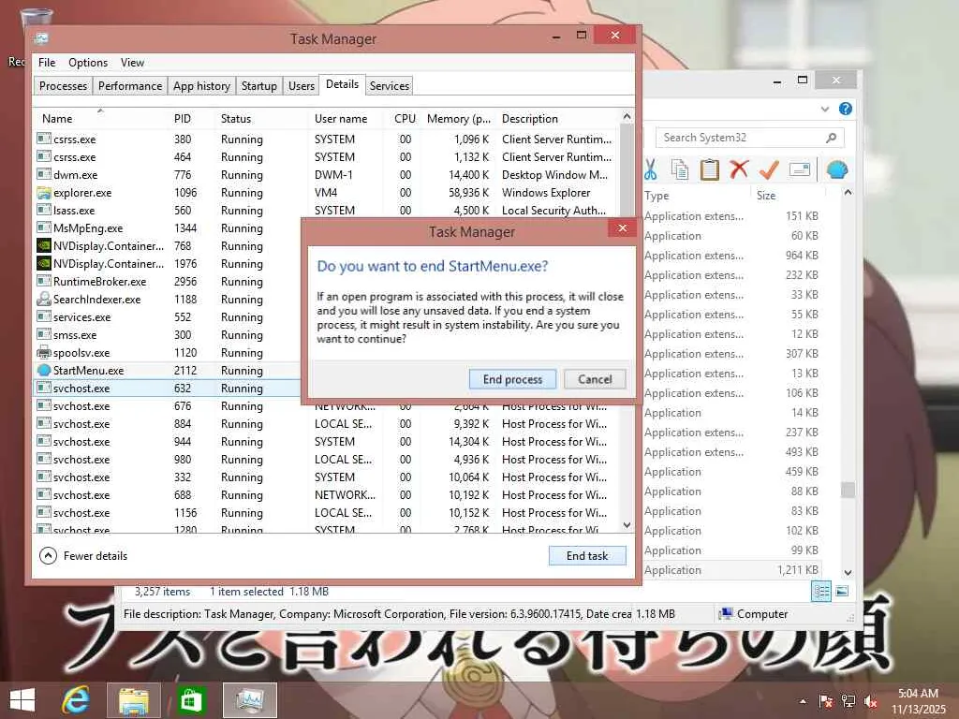Image resolution: width=959 pixels, height=719 pixels.
Task: Open the Windows Store taskbar icon
Action: 190,700
